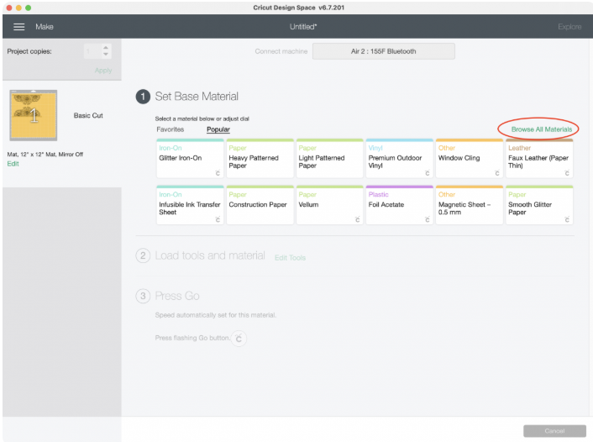This screenshot has width=593, height=442.
Task: Click the Cricut icon on Faux Leather card
Action: click(566, 173)
